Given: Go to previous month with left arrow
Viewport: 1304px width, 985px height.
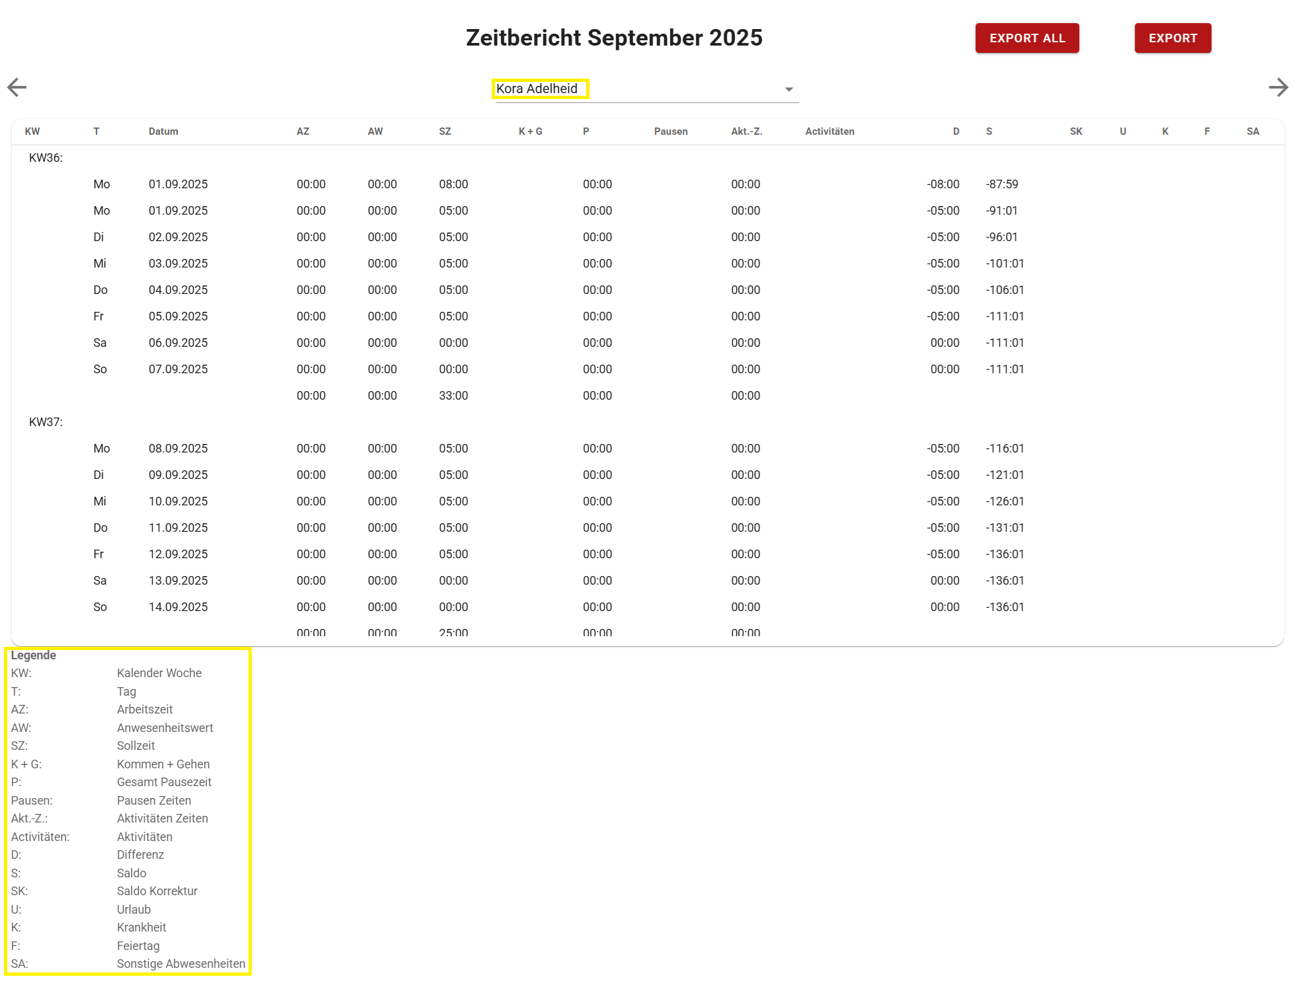Looking at the screenshot, I should point(17,87).
